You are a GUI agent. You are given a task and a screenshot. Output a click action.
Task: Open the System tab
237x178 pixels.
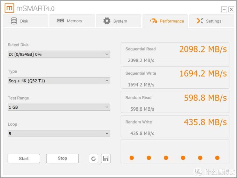click(118, 21)
